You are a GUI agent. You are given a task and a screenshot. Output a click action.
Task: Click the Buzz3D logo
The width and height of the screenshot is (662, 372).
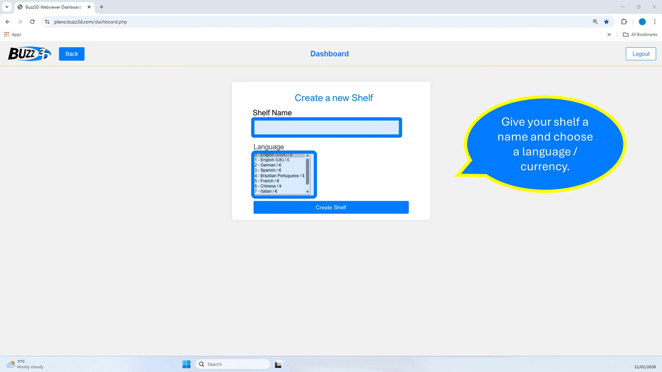pos(29,54)
